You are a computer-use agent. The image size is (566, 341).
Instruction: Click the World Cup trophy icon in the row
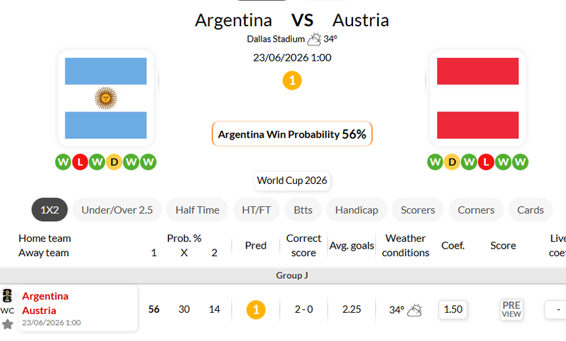[7, 296]
